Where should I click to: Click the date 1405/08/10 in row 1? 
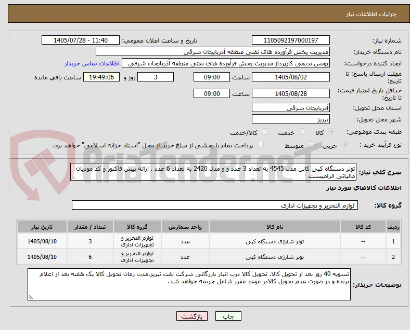[x=42, y=241]
